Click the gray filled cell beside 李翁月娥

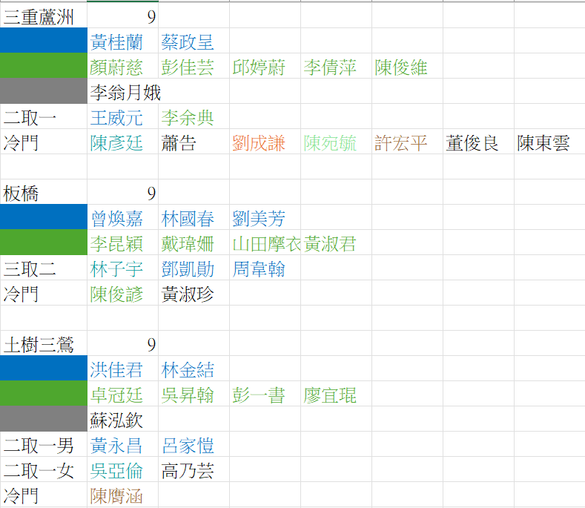pos(44,91)
